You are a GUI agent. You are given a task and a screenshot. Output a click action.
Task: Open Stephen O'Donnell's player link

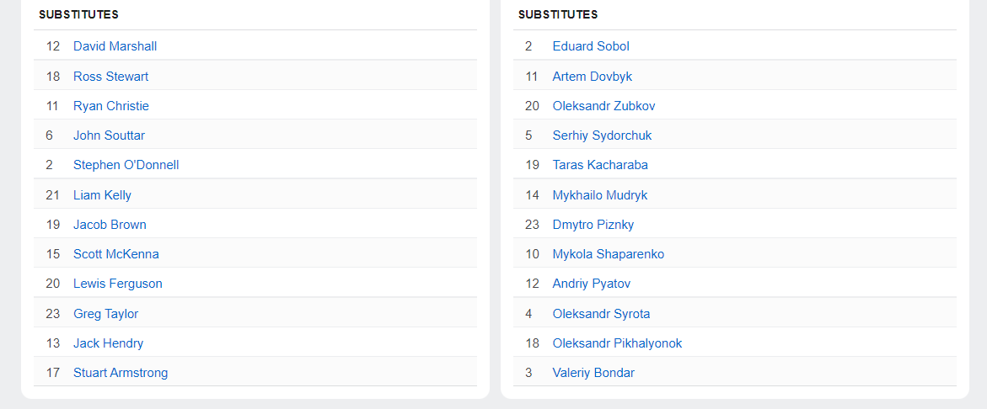(126, 165)
